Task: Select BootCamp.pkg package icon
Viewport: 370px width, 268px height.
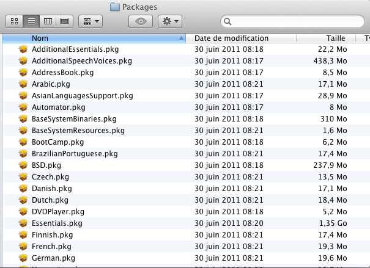Action: click(x=23, y=142)
